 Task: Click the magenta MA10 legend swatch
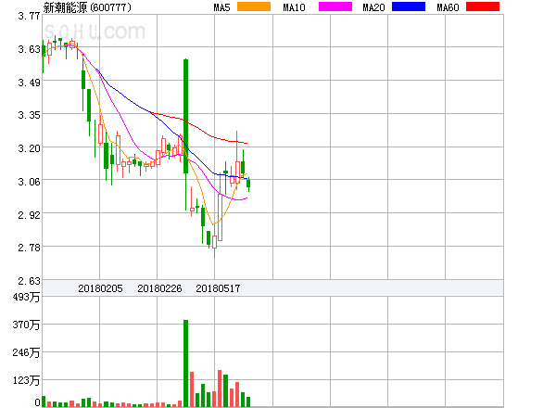pyautogui.click(x=335, y=6)
